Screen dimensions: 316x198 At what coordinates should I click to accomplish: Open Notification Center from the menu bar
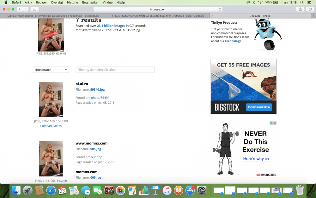coord(309,3)
